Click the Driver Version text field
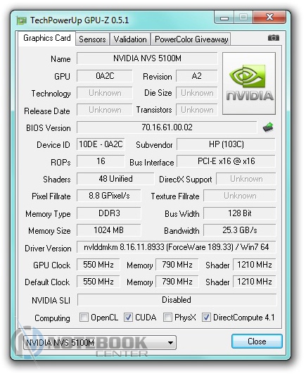Screen dimensions: 306x376 pyautogui.click(x=176, y=247)
